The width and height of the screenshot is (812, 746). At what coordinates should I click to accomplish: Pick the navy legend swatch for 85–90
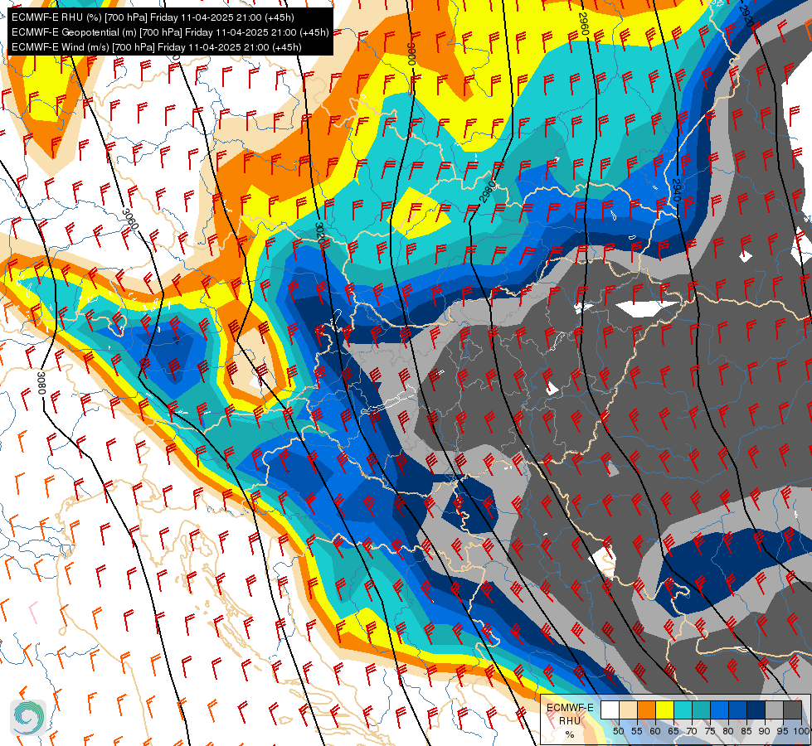756,710
